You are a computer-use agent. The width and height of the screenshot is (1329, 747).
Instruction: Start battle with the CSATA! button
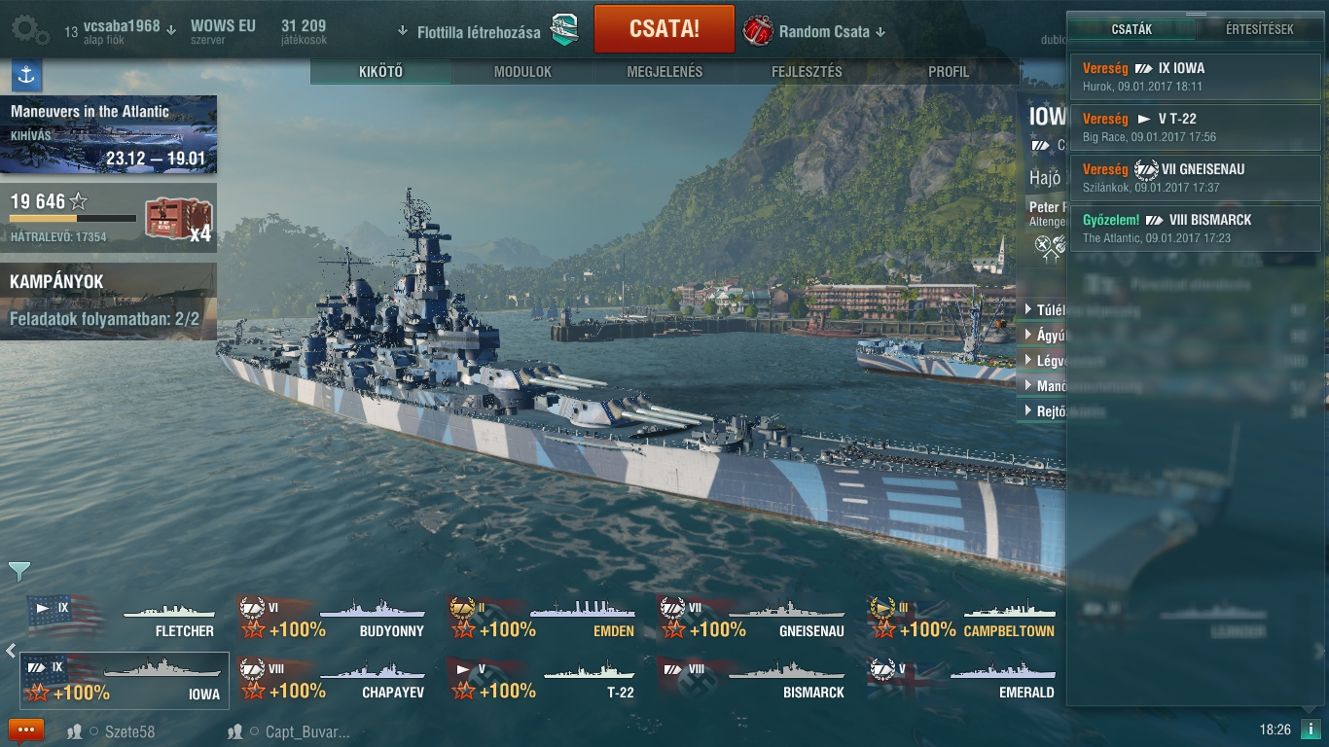664,28
